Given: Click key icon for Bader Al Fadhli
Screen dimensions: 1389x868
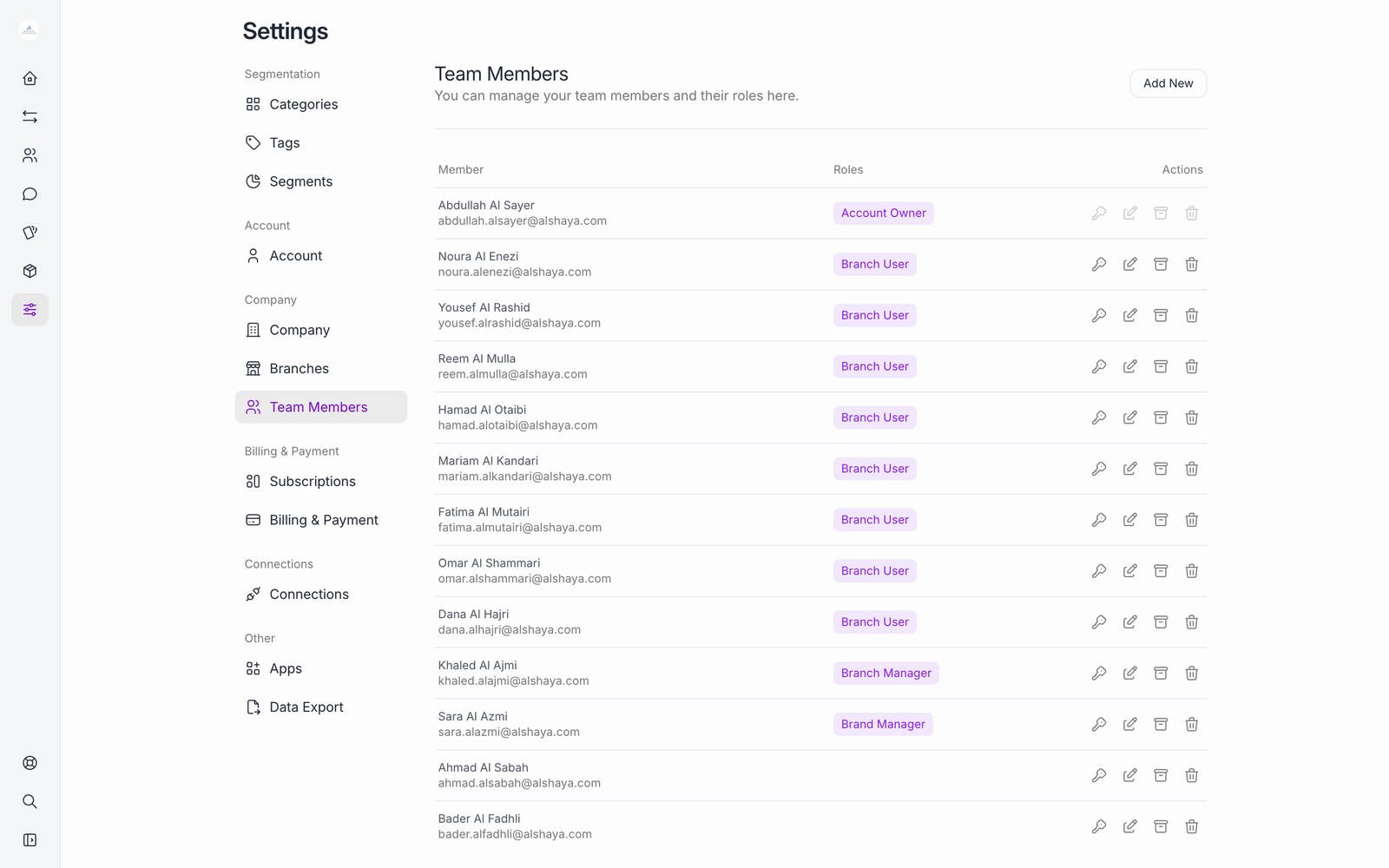Looking at the screenshot, I should coord(1099,827).
